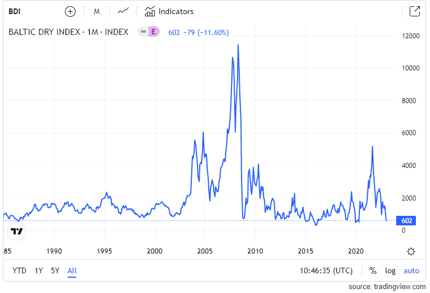Click the source tradingview.com caption
Viewport: 430px width, 293px height.
coord(387,287)
